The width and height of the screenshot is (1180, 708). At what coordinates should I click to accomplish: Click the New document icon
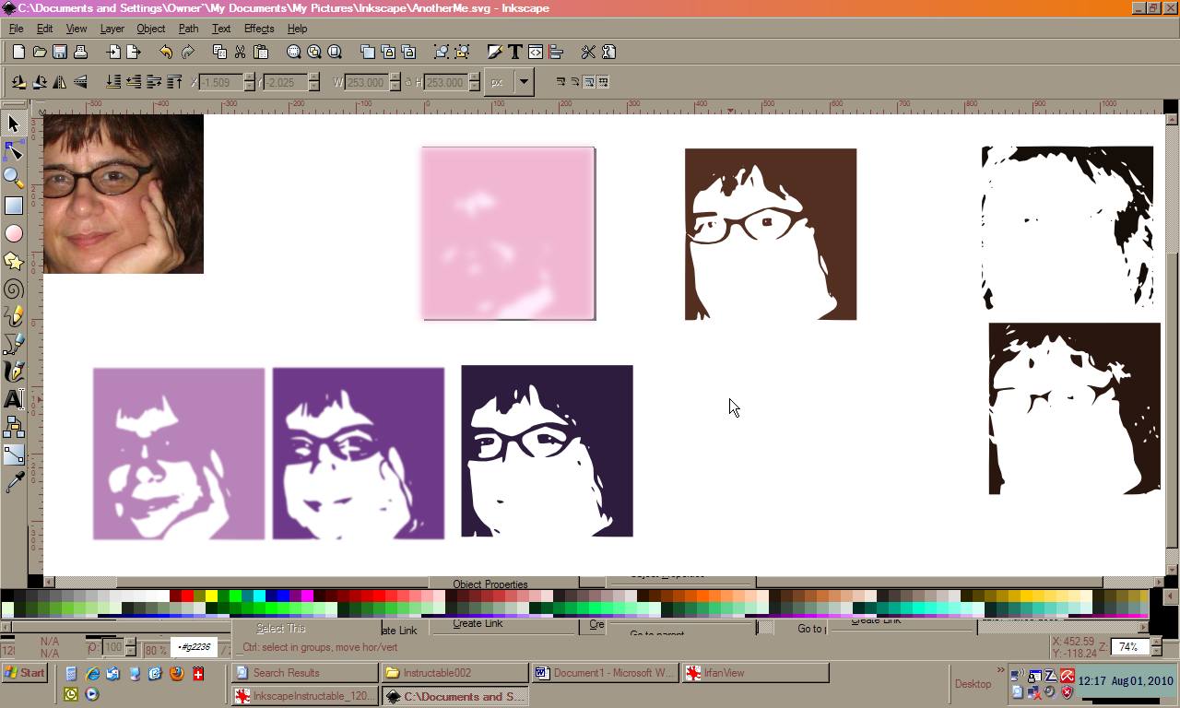pyautogui.click(x=18, y=52)
